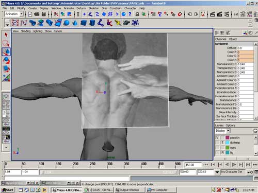
Task: Click the save scene disk icon
Action: pos(44,14)
